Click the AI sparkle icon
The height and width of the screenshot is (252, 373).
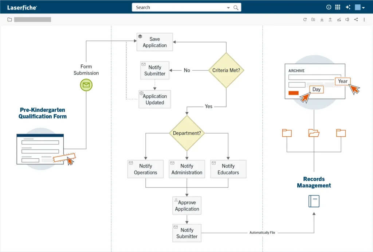348,7
